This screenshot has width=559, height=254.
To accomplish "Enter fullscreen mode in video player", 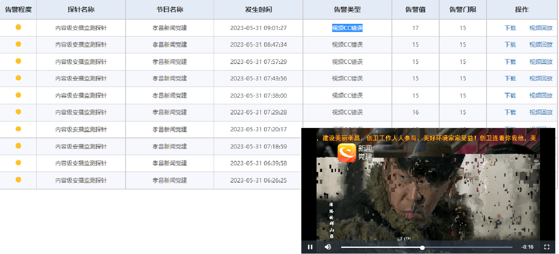I will [547, 247].
